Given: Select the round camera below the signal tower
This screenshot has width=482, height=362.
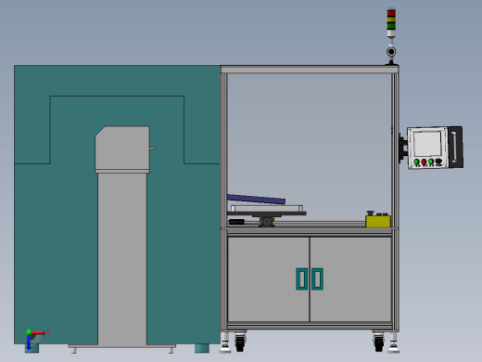Looking at the screenshot, I should 391,52.
